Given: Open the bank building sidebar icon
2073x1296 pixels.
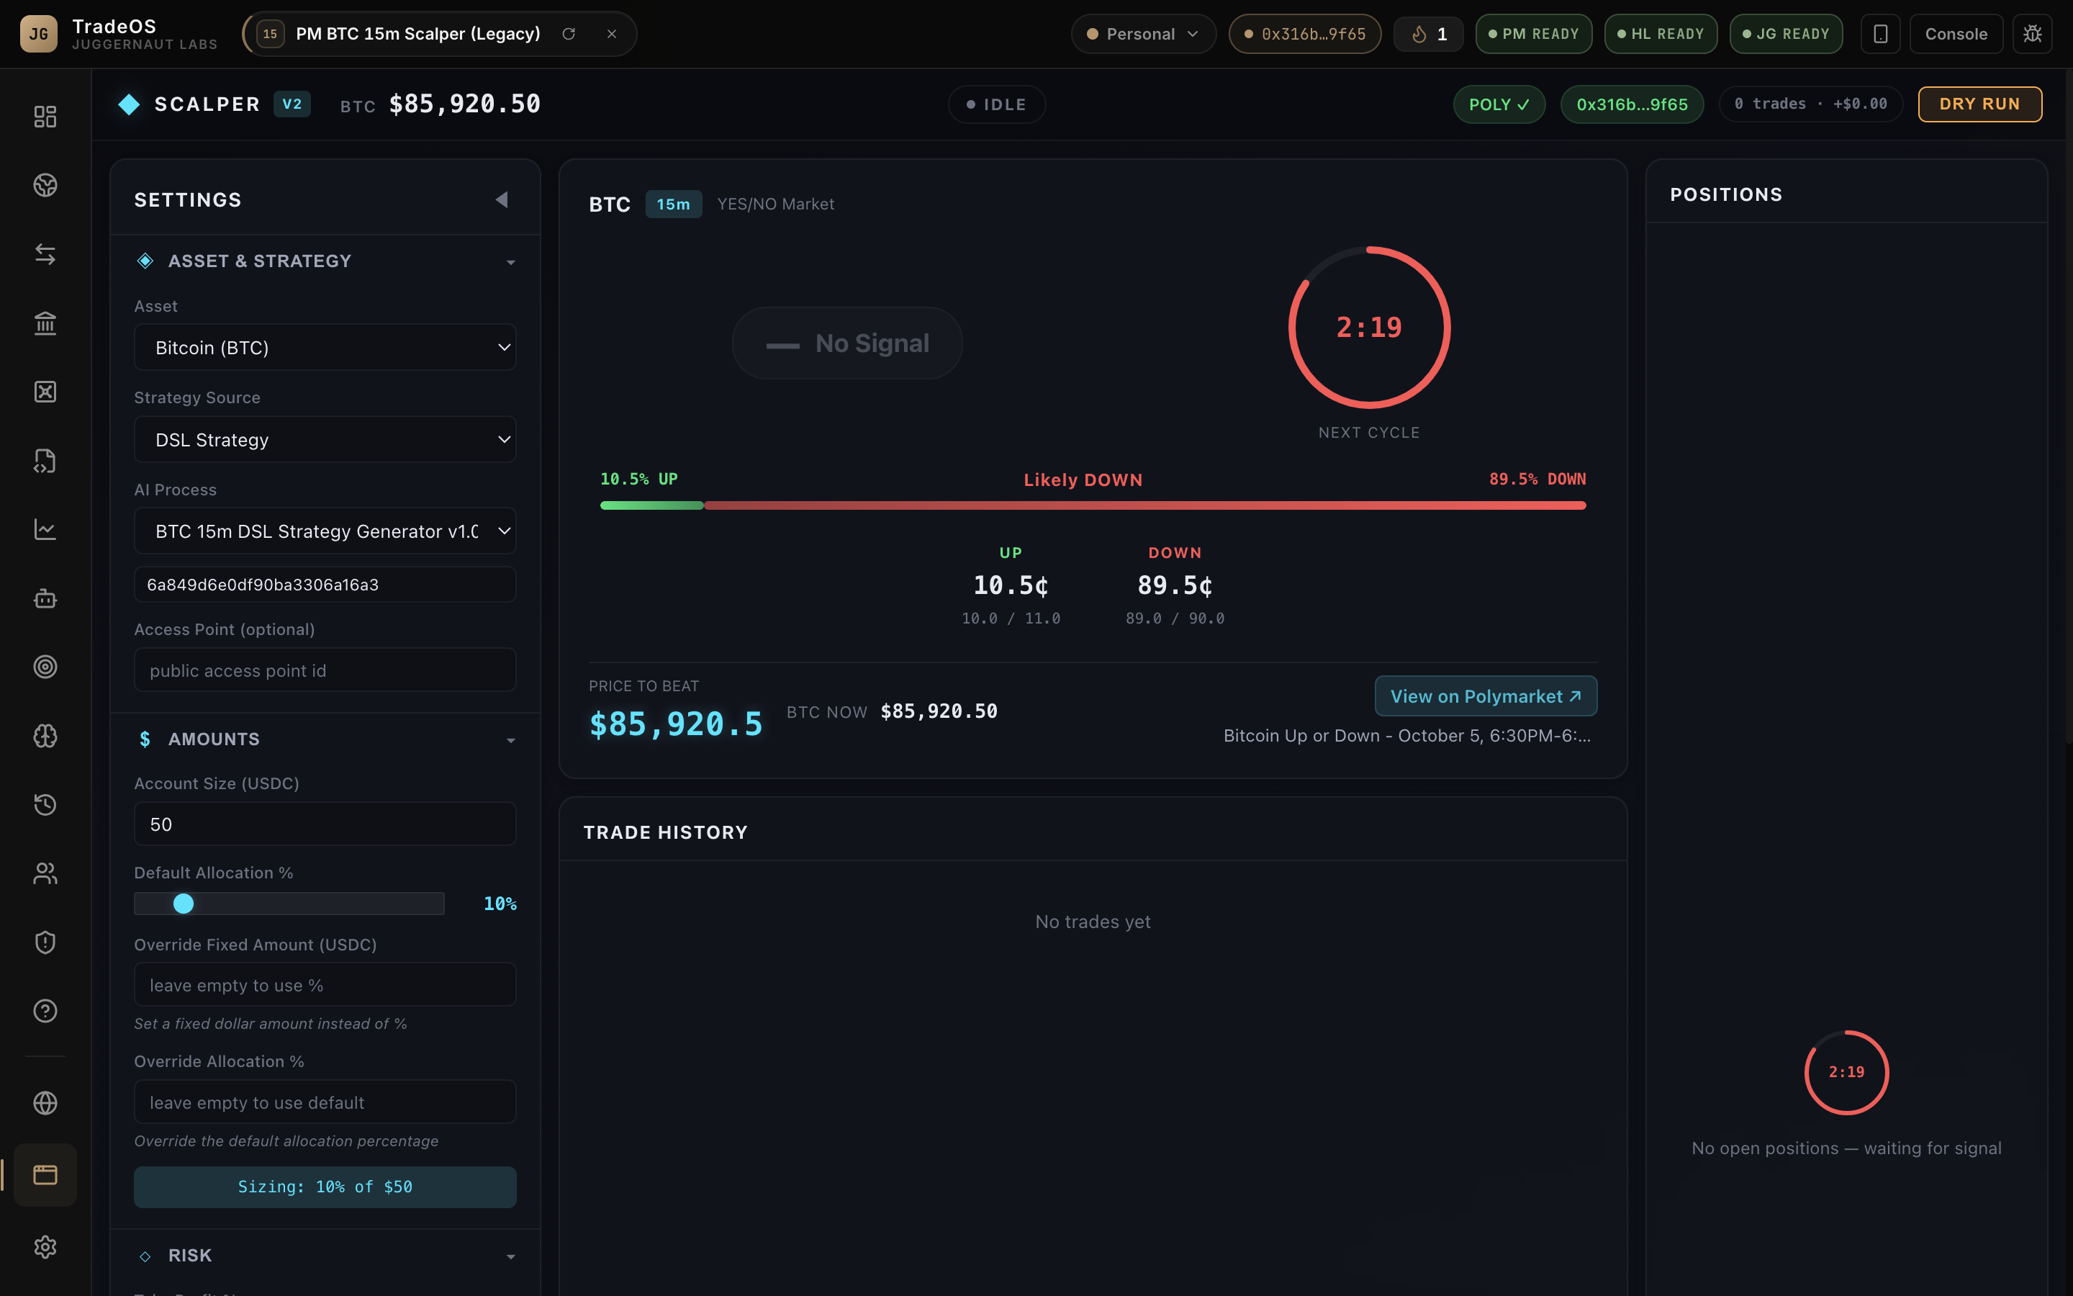Looking at the screenshot, I should (45, 323).
